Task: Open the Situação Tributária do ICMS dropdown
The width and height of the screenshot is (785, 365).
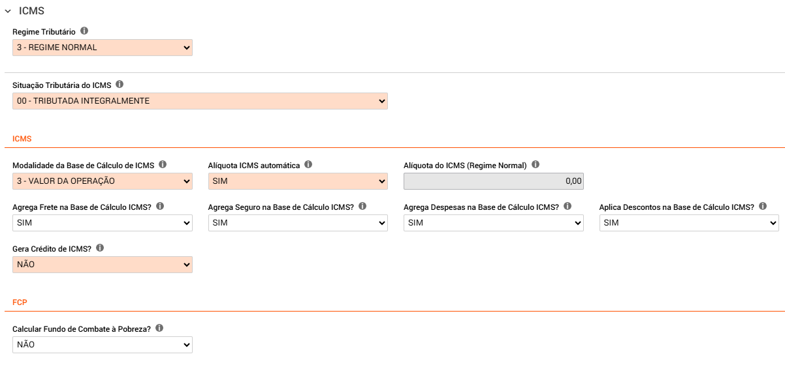Action: 200,101
